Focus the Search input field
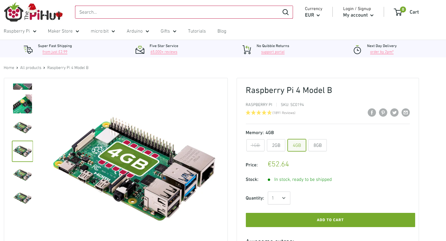Viewport: 446px width, 241px height. coord(179,12)
